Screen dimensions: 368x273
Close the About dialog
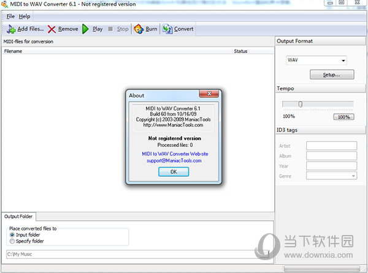[209, 94]
